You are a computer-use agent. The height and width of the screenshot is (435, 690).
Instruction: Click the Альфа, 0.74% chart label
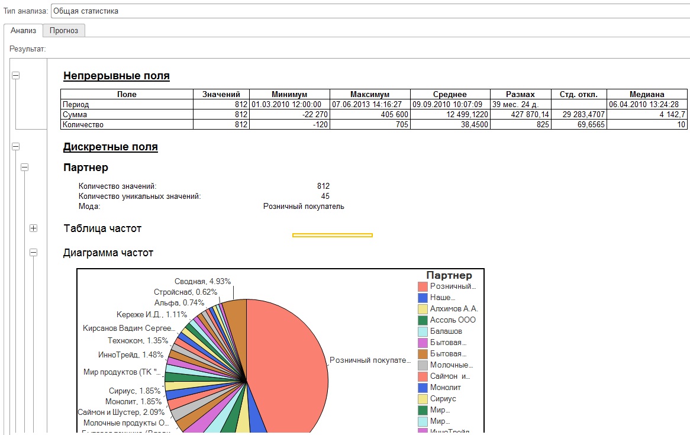point(179,303)
